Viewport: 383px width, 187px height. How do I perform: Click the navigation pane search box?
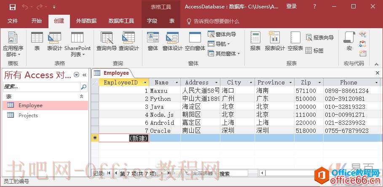point(42,87)
